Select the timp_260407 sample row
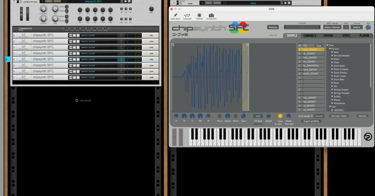Image resolution: width=375 pixels, height=196 pixels. pyautogui.click(x=311, y=58)
